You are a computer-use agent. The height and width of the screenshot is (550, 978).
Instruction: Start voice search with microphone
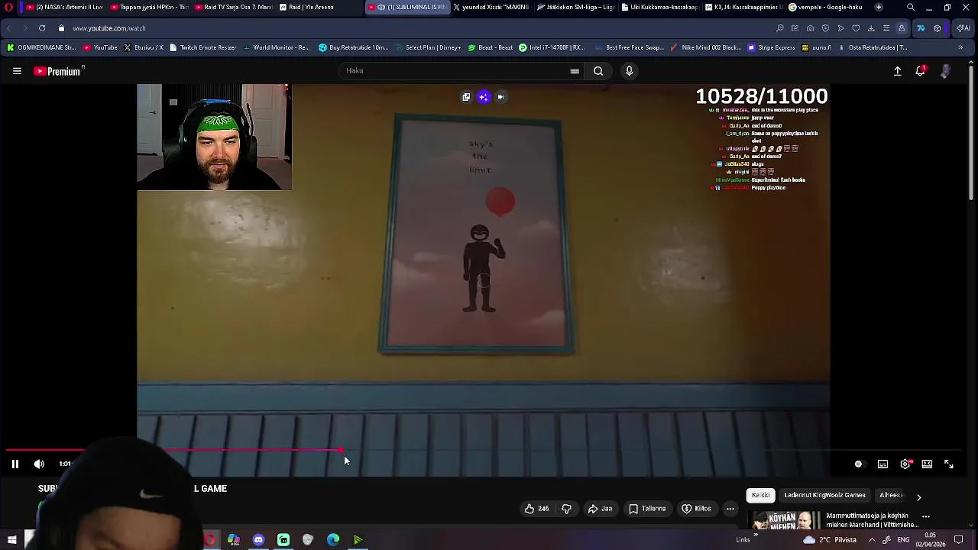click(x=629, y=71)
